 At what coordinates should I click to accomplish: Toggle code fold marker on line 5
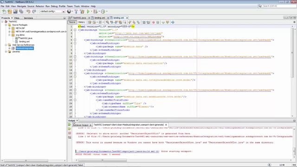75,40
